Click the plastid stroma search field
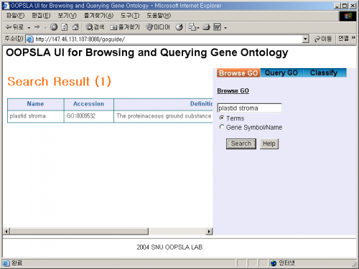The width and height of the screenshot is (359, 269). 249,108
